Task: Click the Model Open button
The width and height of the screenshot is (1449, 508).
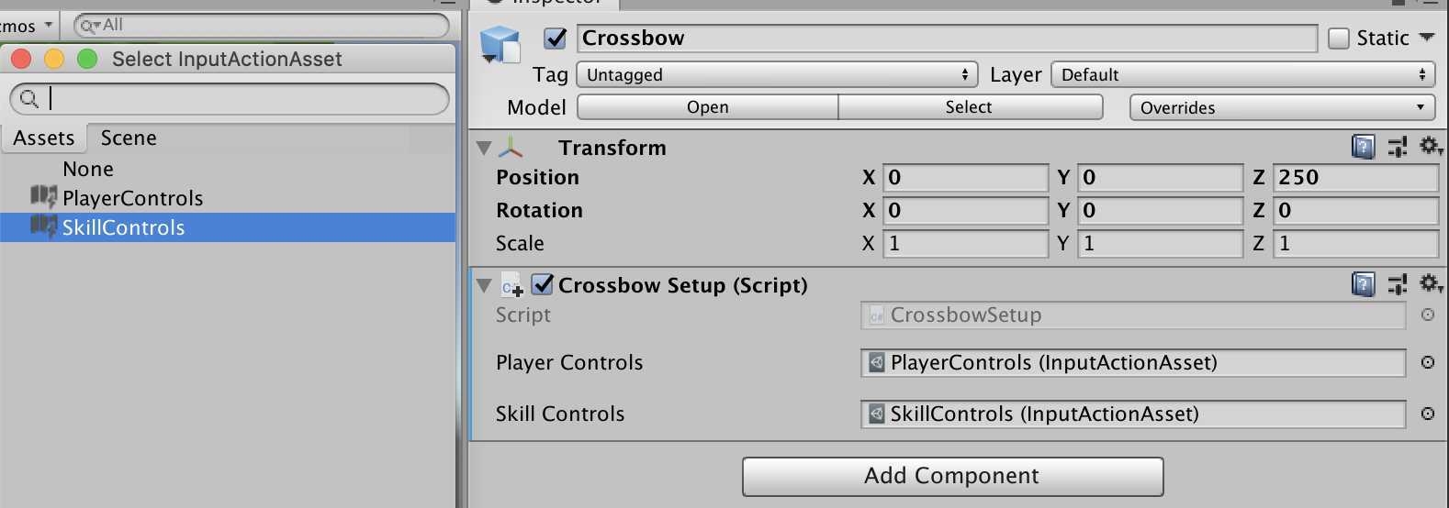Action: pos(707,107)
